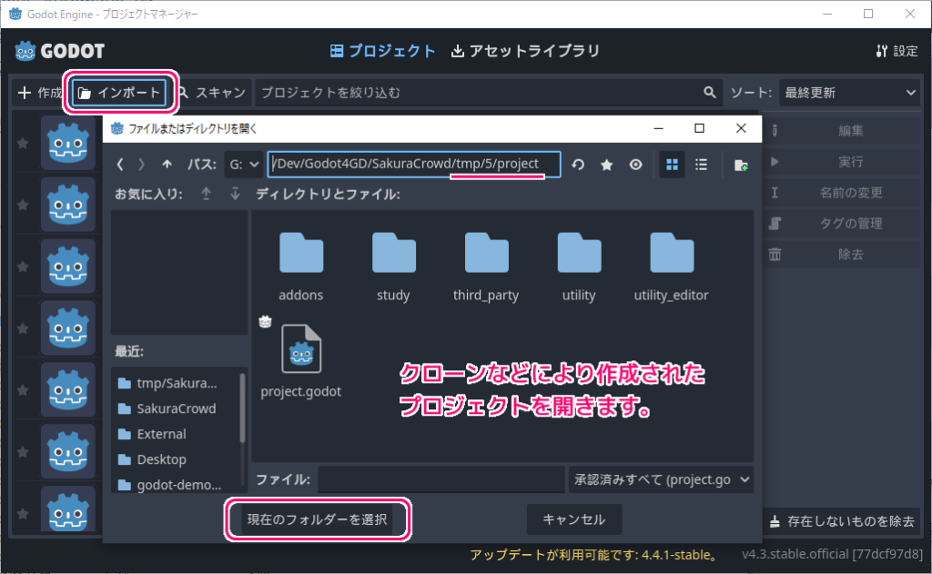Click the Godot logo in the header

tap(25, 51)
